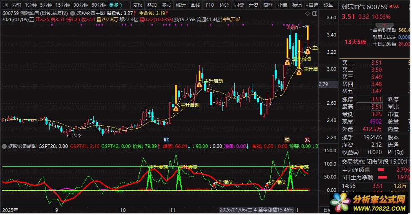Click the 现量 value 4902
The width and height of the screenshot is (412, 215).
point(375,122)
